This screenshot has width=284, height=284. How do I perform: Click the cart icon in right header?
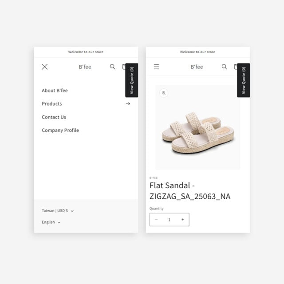coord(236,67)
